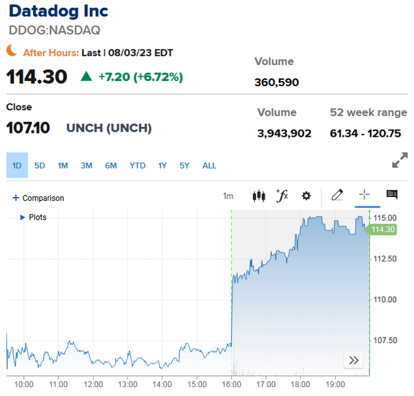Click the 114.30 price label on axis

point(382,229)
